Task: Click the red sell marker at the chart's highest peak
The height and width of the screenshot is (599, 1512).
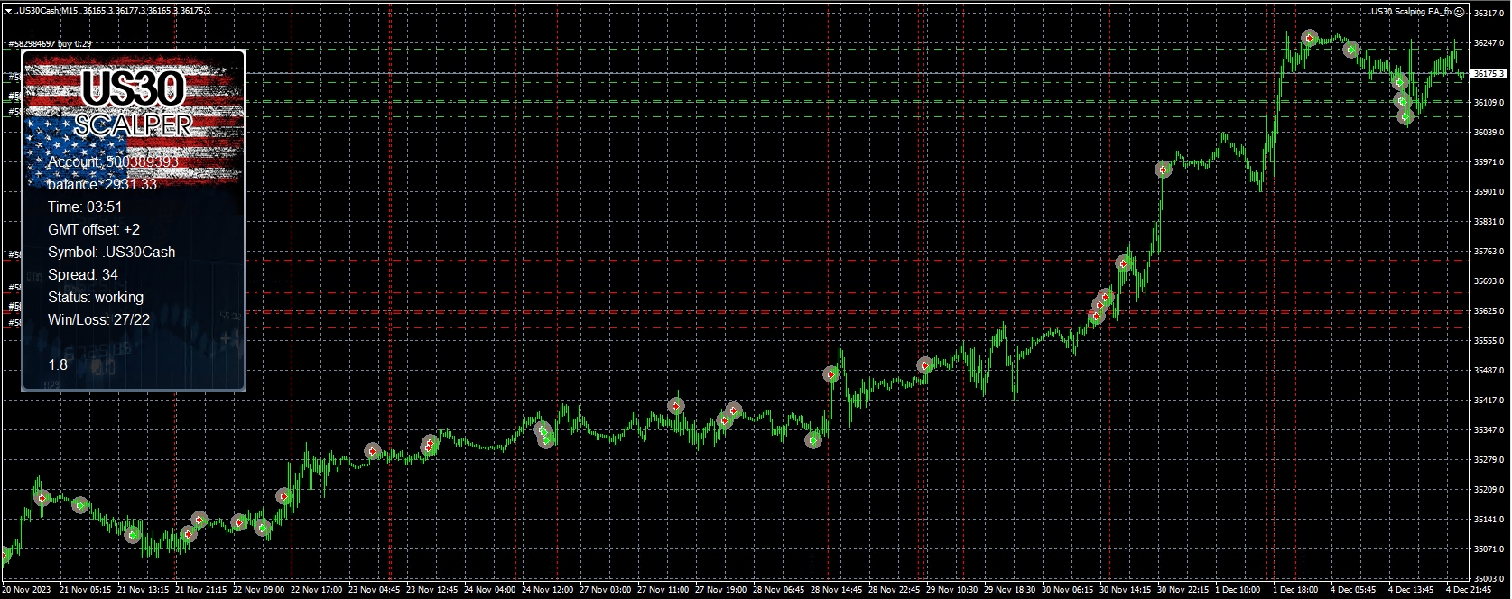Action: (1309, 38)
